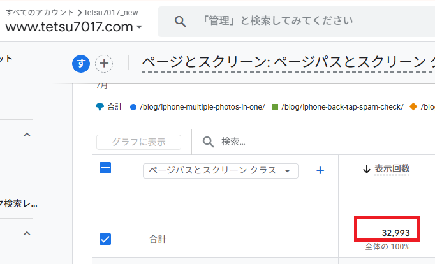The image size is (435, 264).
Task: Click 全体の 100% text
Action: point(387,247)
